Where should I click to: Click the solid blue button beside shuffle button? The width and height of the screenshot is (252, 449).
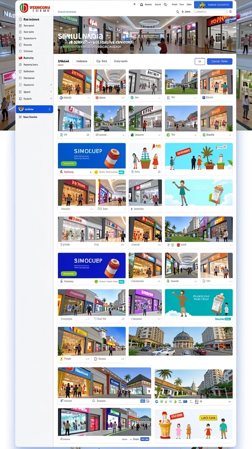tap(220, 61)
